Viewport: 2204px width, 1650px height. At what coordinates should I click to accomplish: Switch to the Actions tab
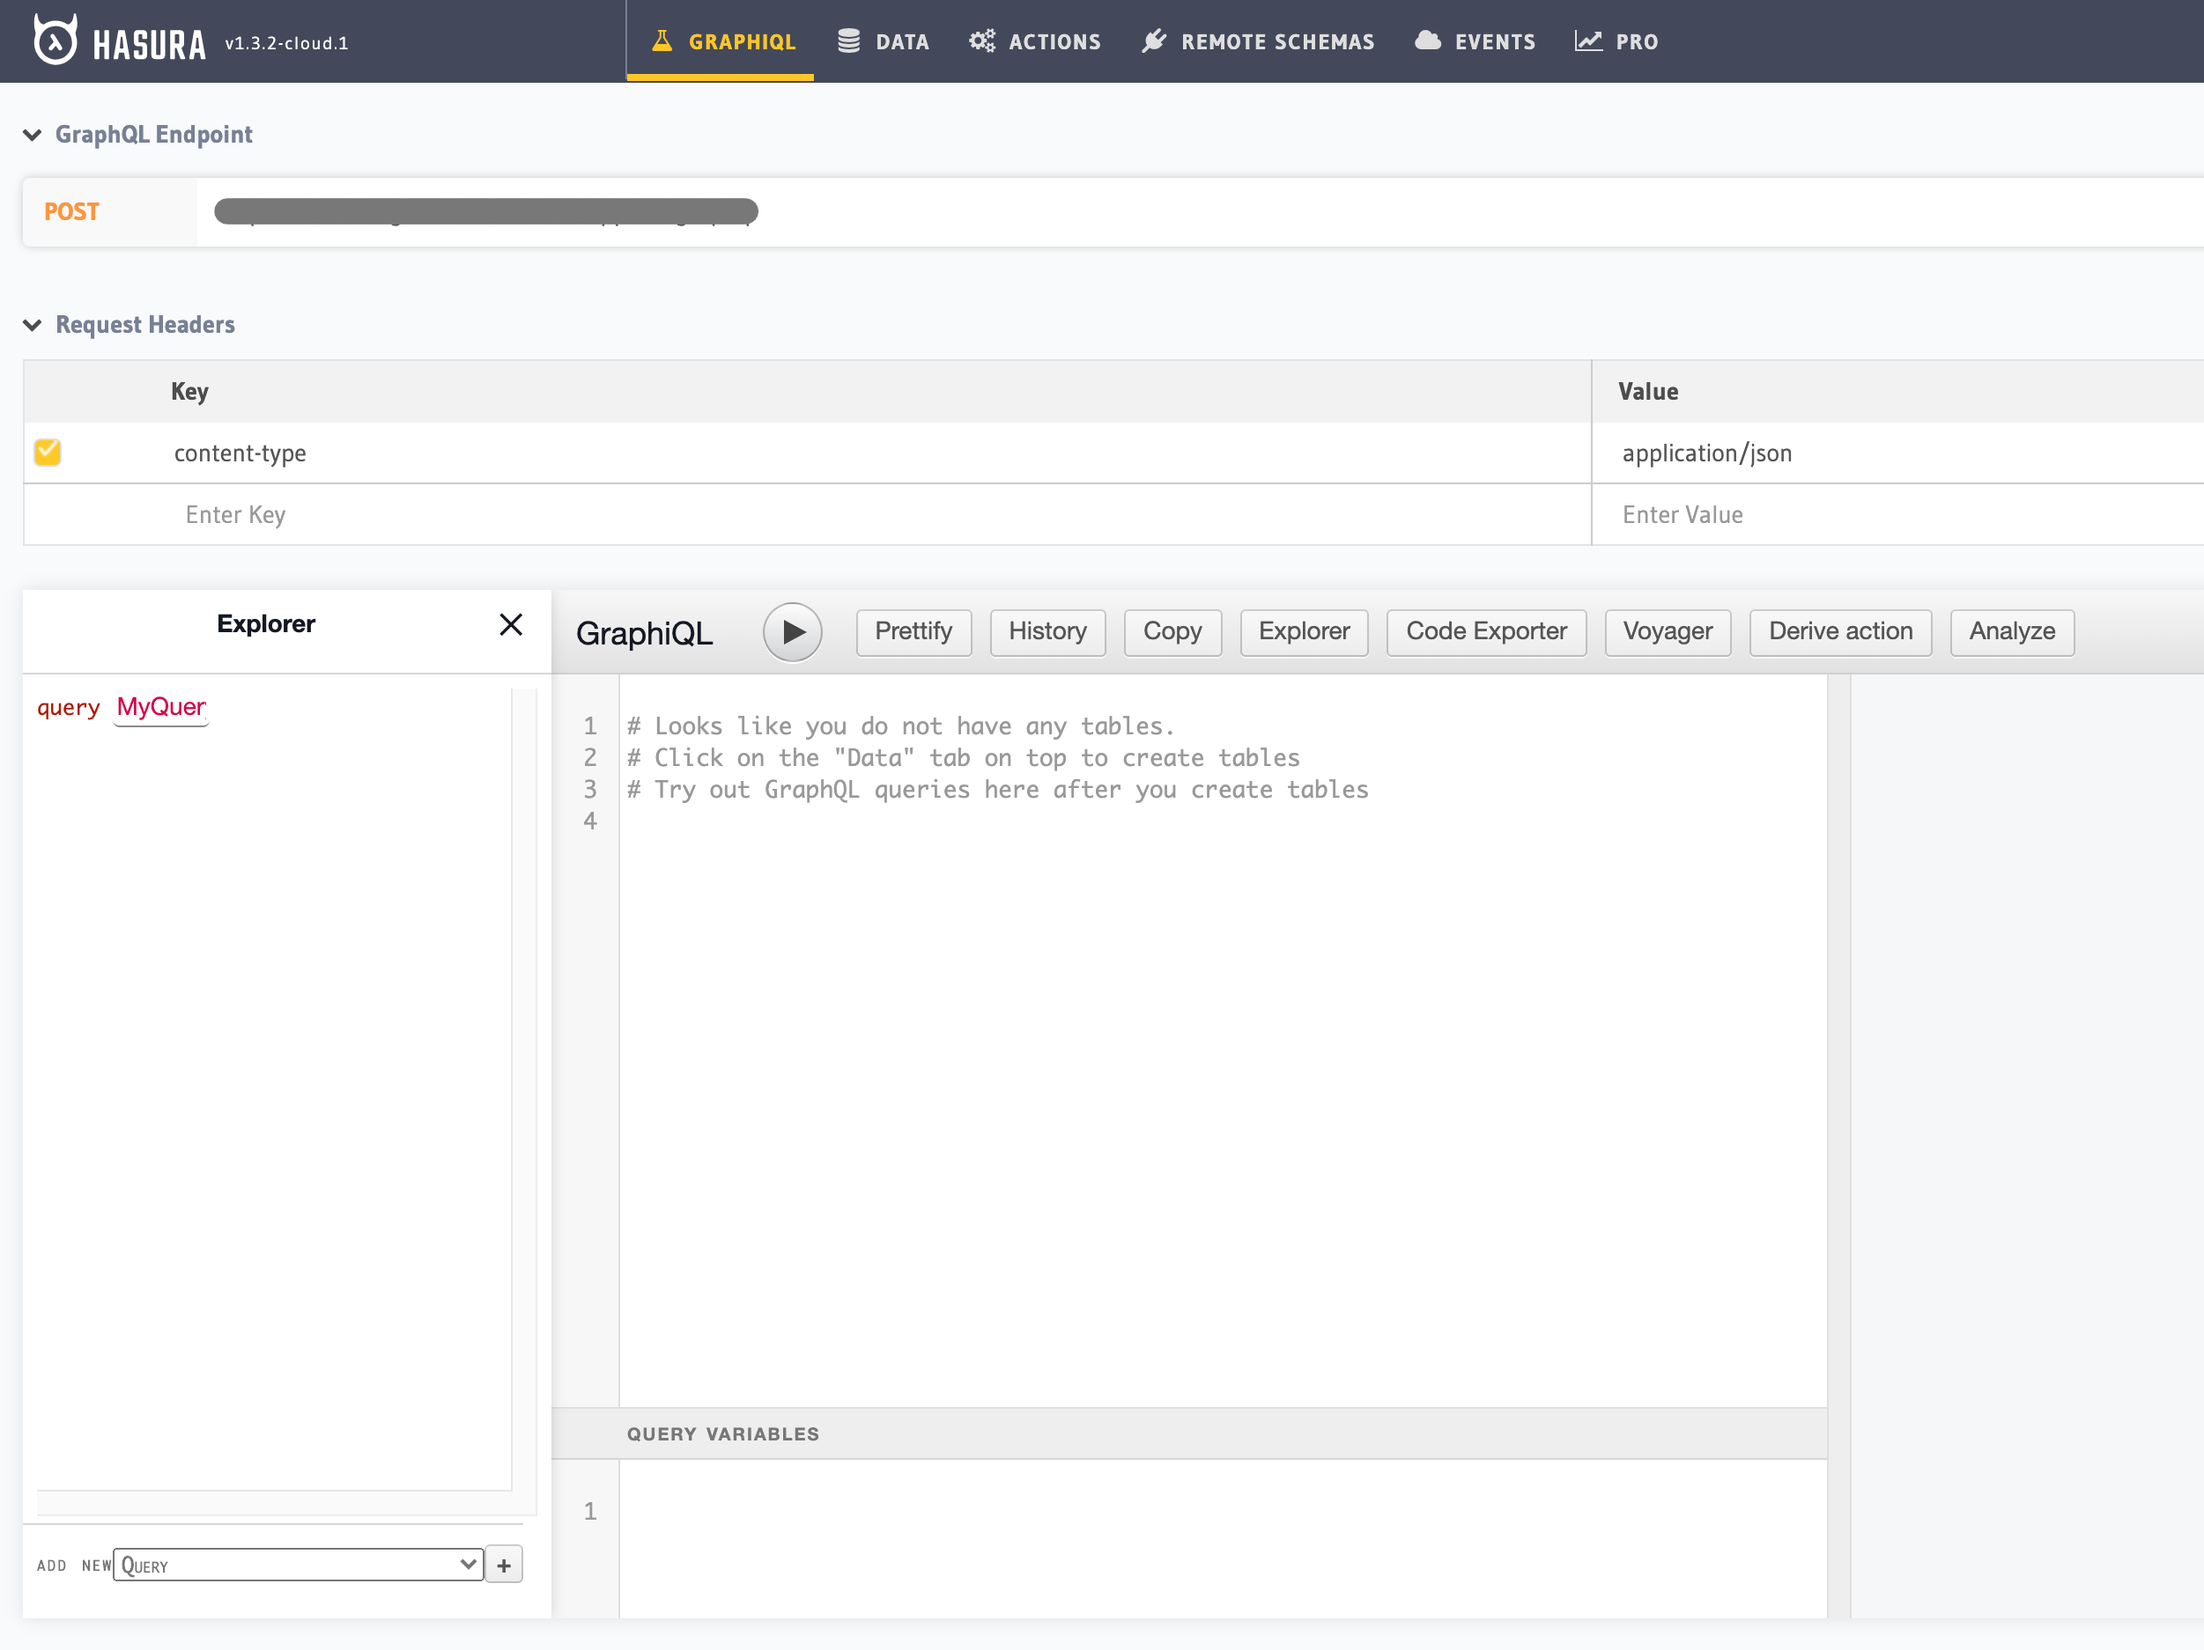pos(1035,42)
